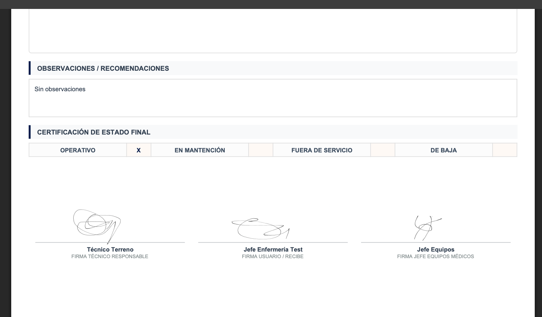Tick the empty box beside FUERA DE SERVICIO
The width and height of the screenshot is (542, 317).
[x=383, y=150]
